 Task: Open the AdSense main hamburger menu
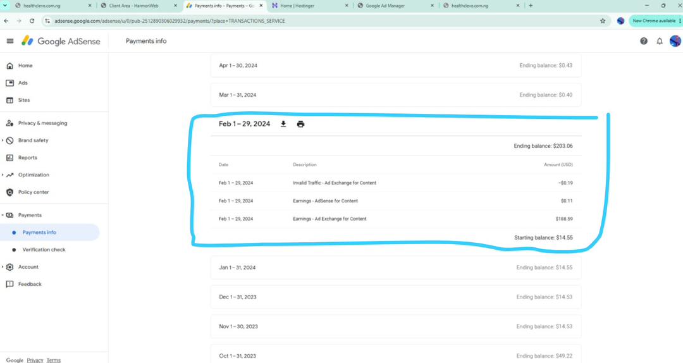(10, 41)
